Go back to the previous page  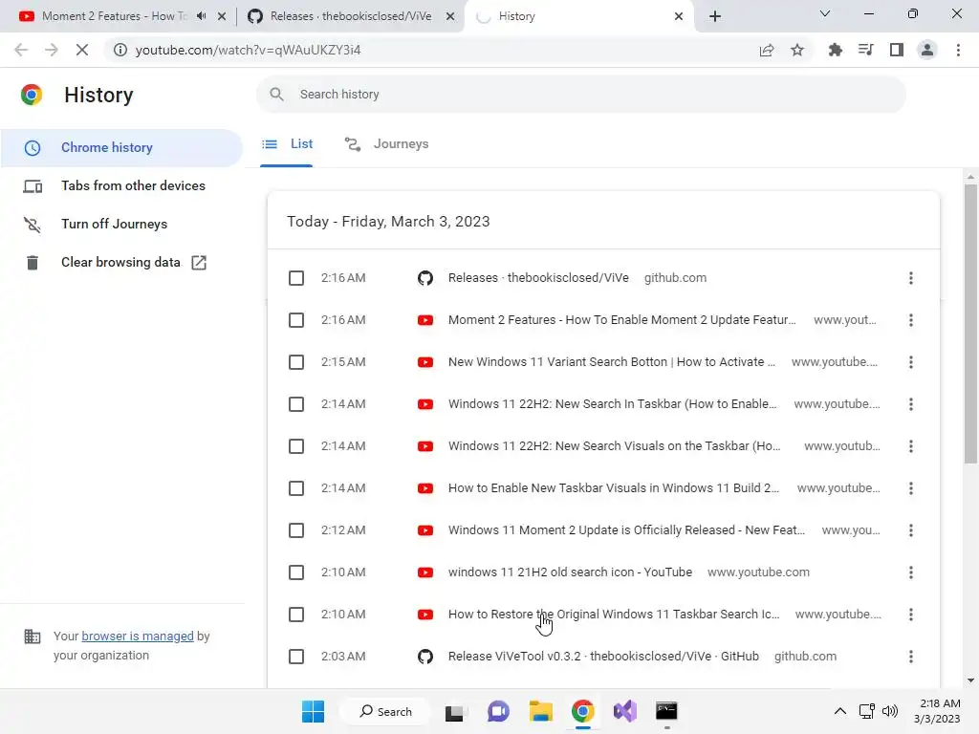21,50
